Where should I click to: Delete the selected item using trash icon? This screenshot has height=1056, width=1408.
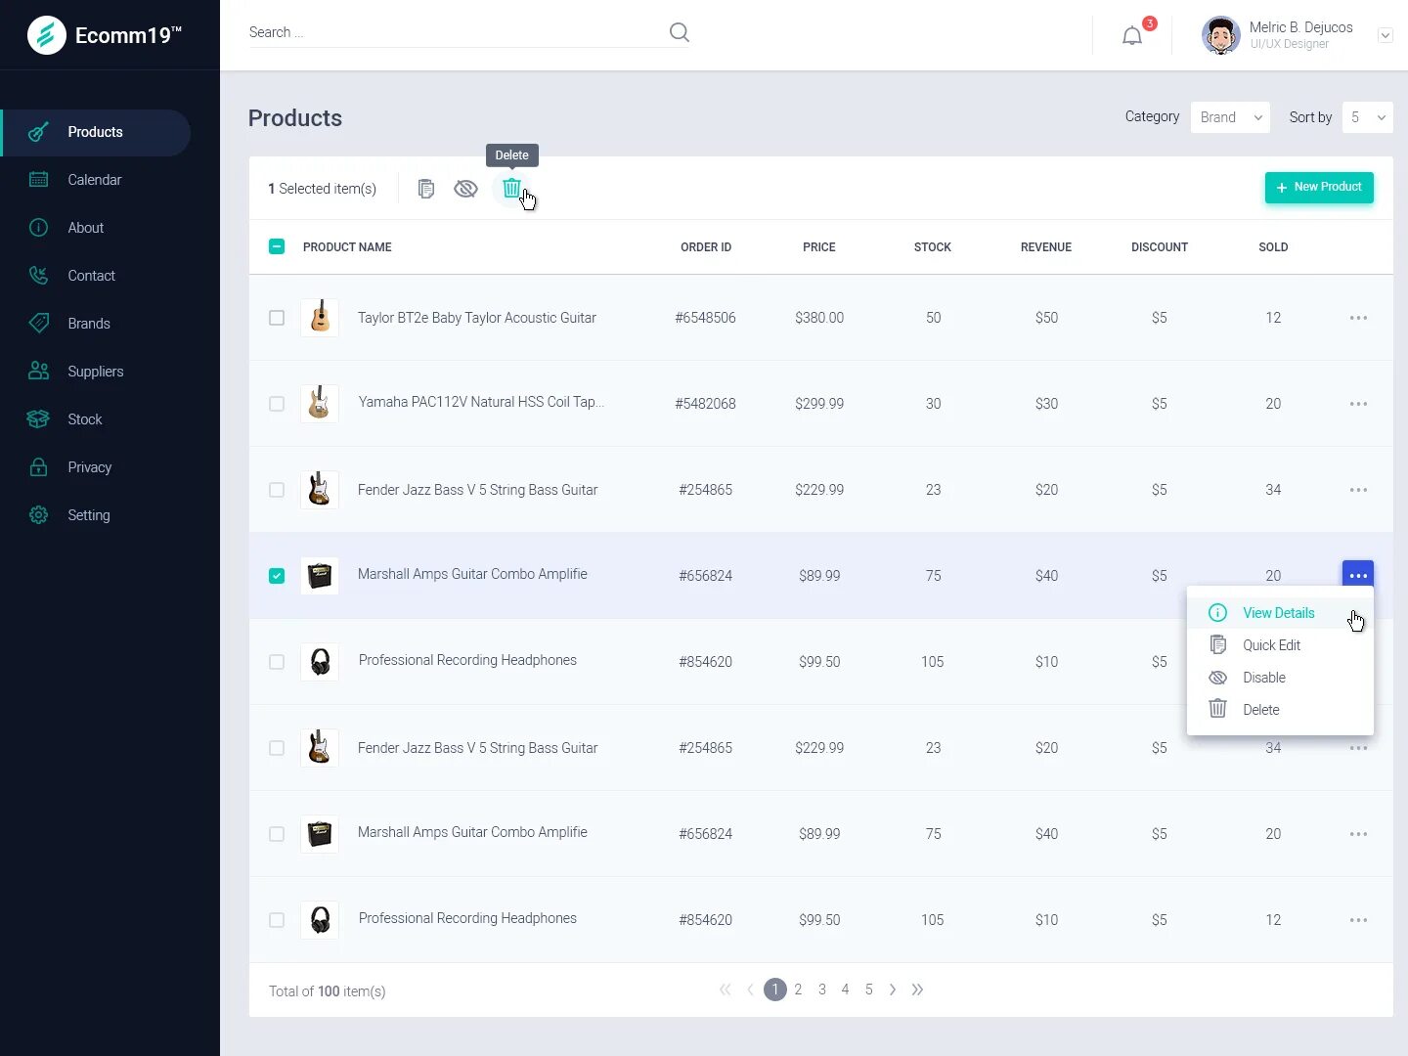tap(512, 188)
